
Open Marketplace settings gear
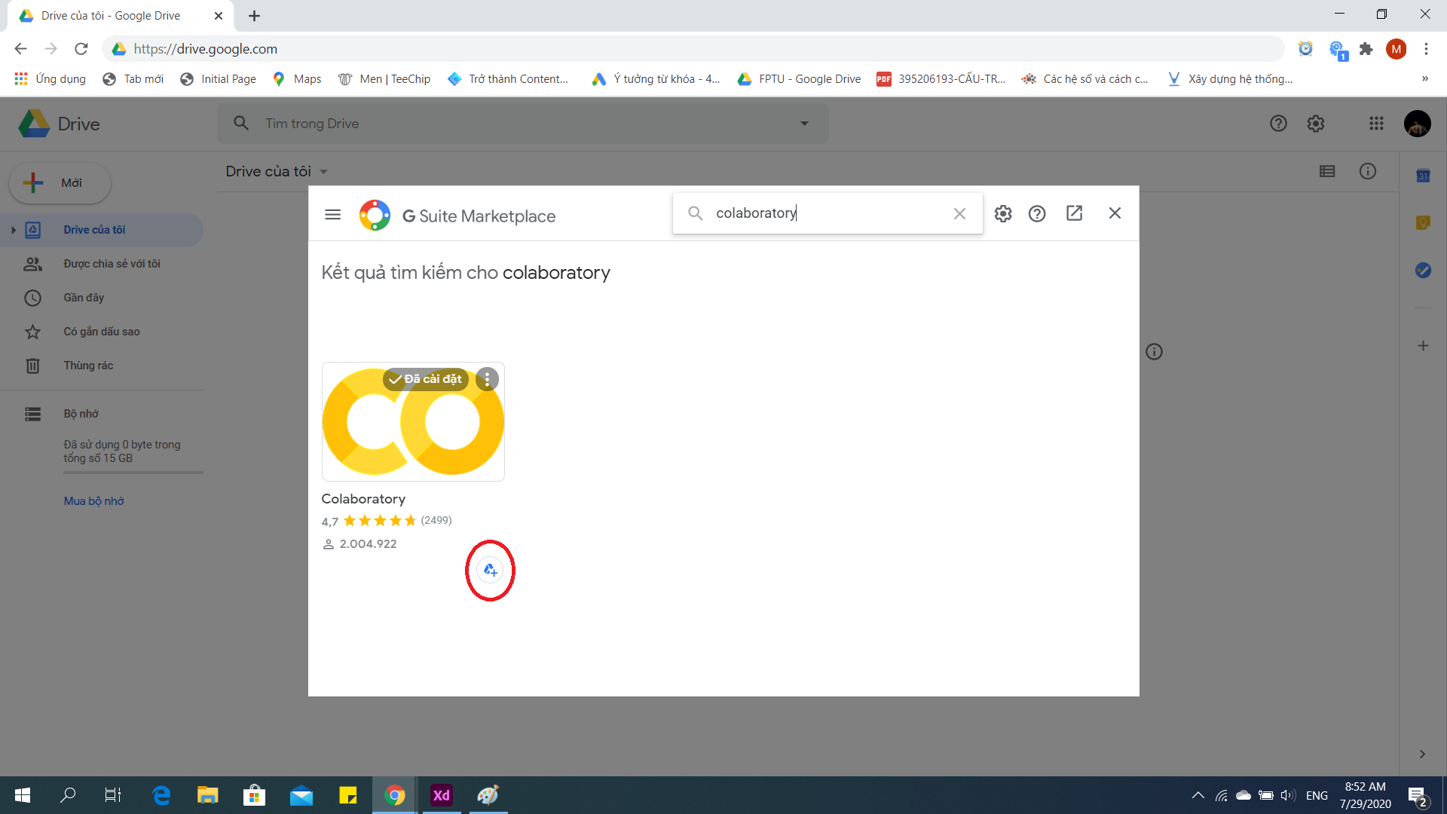[1003, 214]
